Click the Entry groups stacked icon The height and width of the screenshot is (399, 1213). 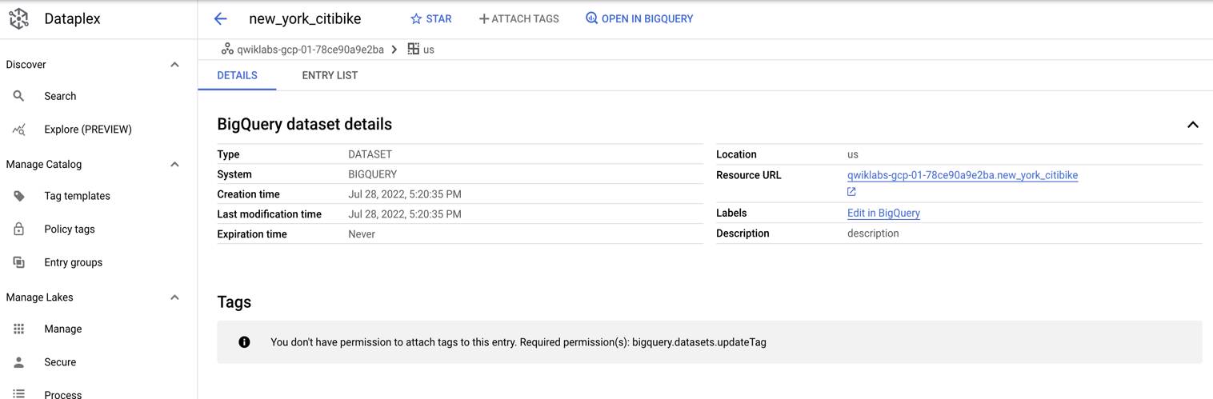click(x=19, y=262)
